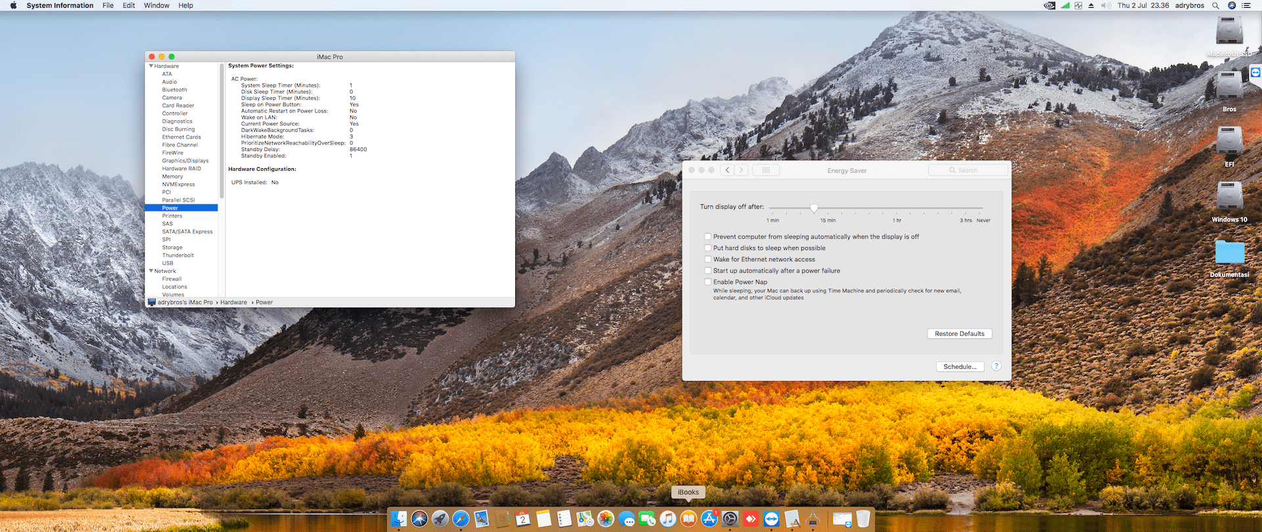Click the Energy Saver search field
1262x532 pixels.
[x=968, y=170]
